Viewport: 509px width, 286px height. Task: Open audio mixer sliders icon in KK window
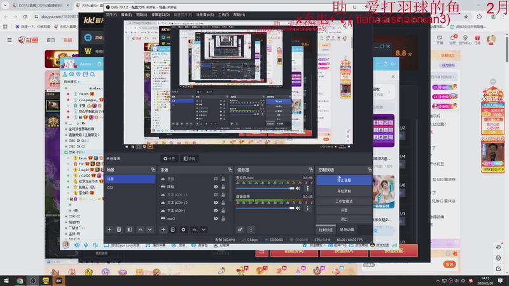(95, 245)
